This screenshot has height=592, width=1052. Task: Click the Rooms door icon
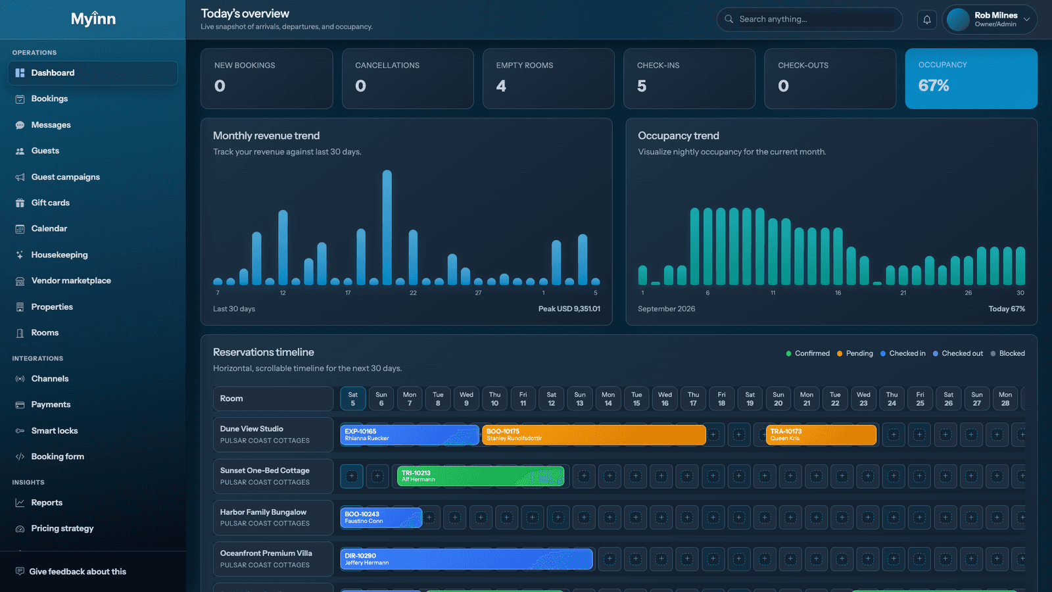click(x=20, y=333)
